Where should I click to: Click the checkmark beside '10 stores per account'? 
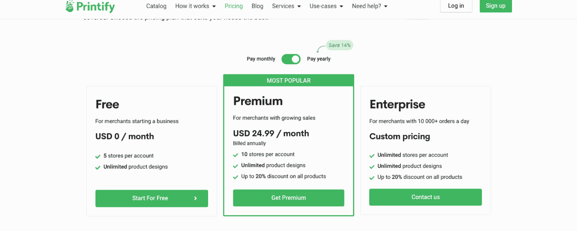(x=236, y=154)
